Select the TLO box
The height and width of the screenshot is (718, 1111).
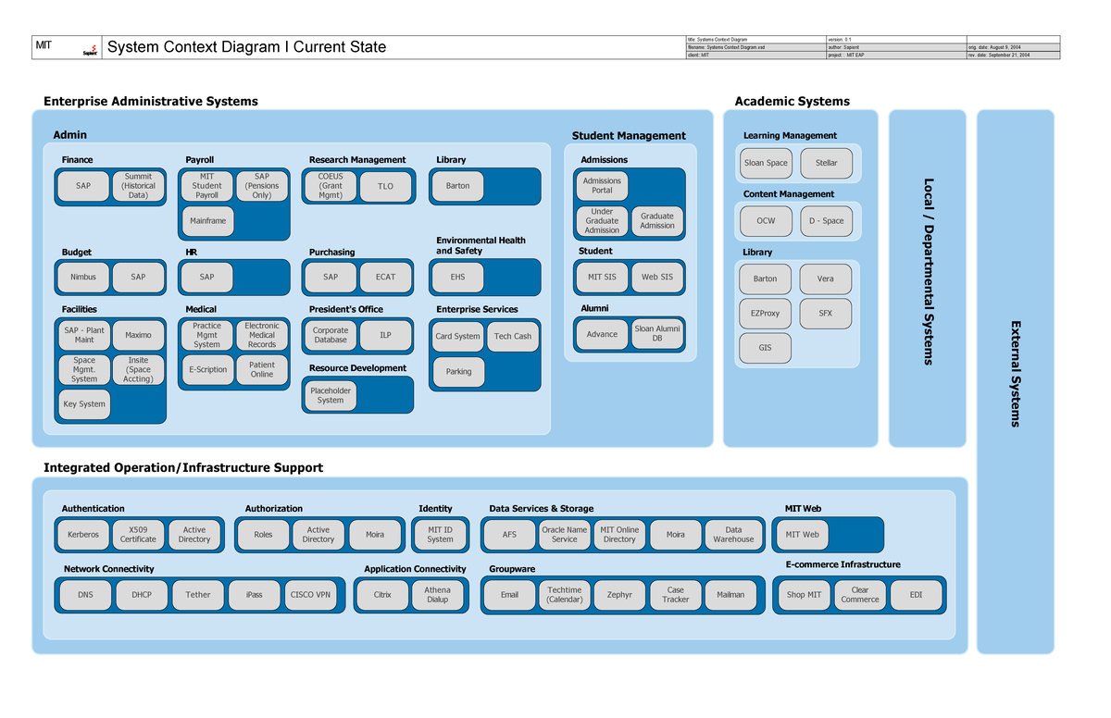[385, 186]
